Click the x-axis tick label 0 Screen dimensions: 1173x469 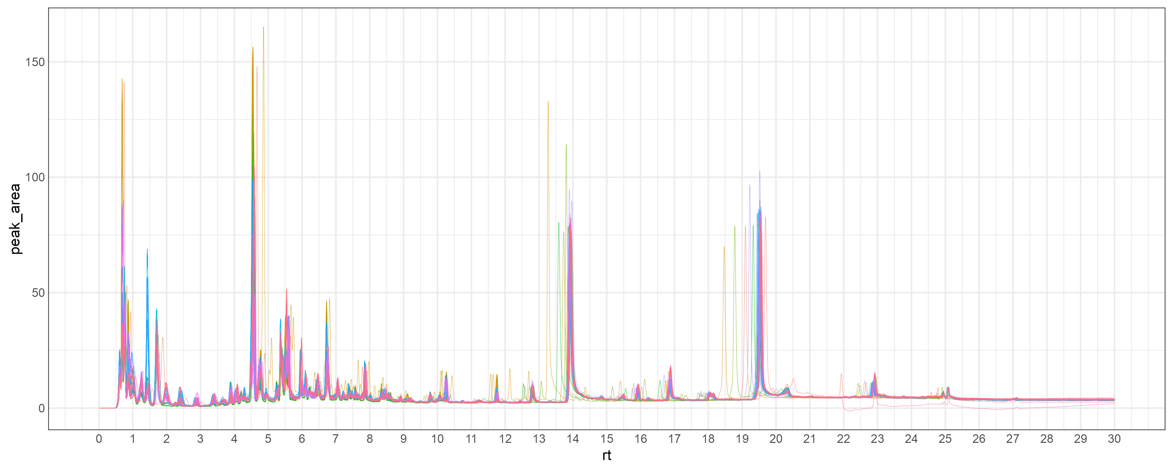pyautogui.click(x=99, y=439)
